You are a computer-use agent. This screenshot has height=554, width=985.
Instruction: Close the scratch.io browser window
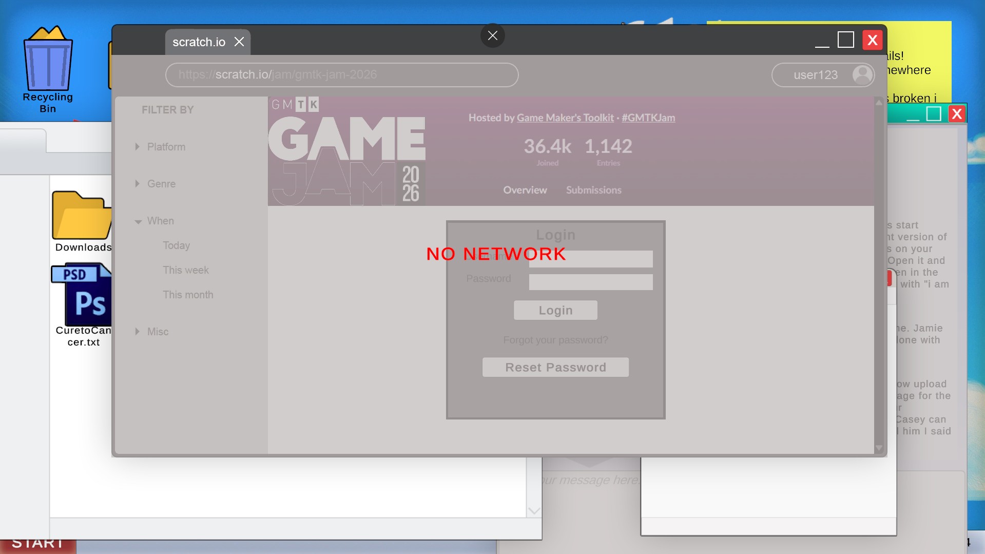[x=872, y=40]
